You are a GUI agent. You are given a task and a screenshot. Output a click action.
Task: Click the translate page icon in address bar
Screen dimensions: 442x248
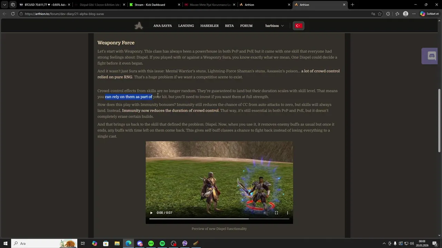tap(373, 14)
